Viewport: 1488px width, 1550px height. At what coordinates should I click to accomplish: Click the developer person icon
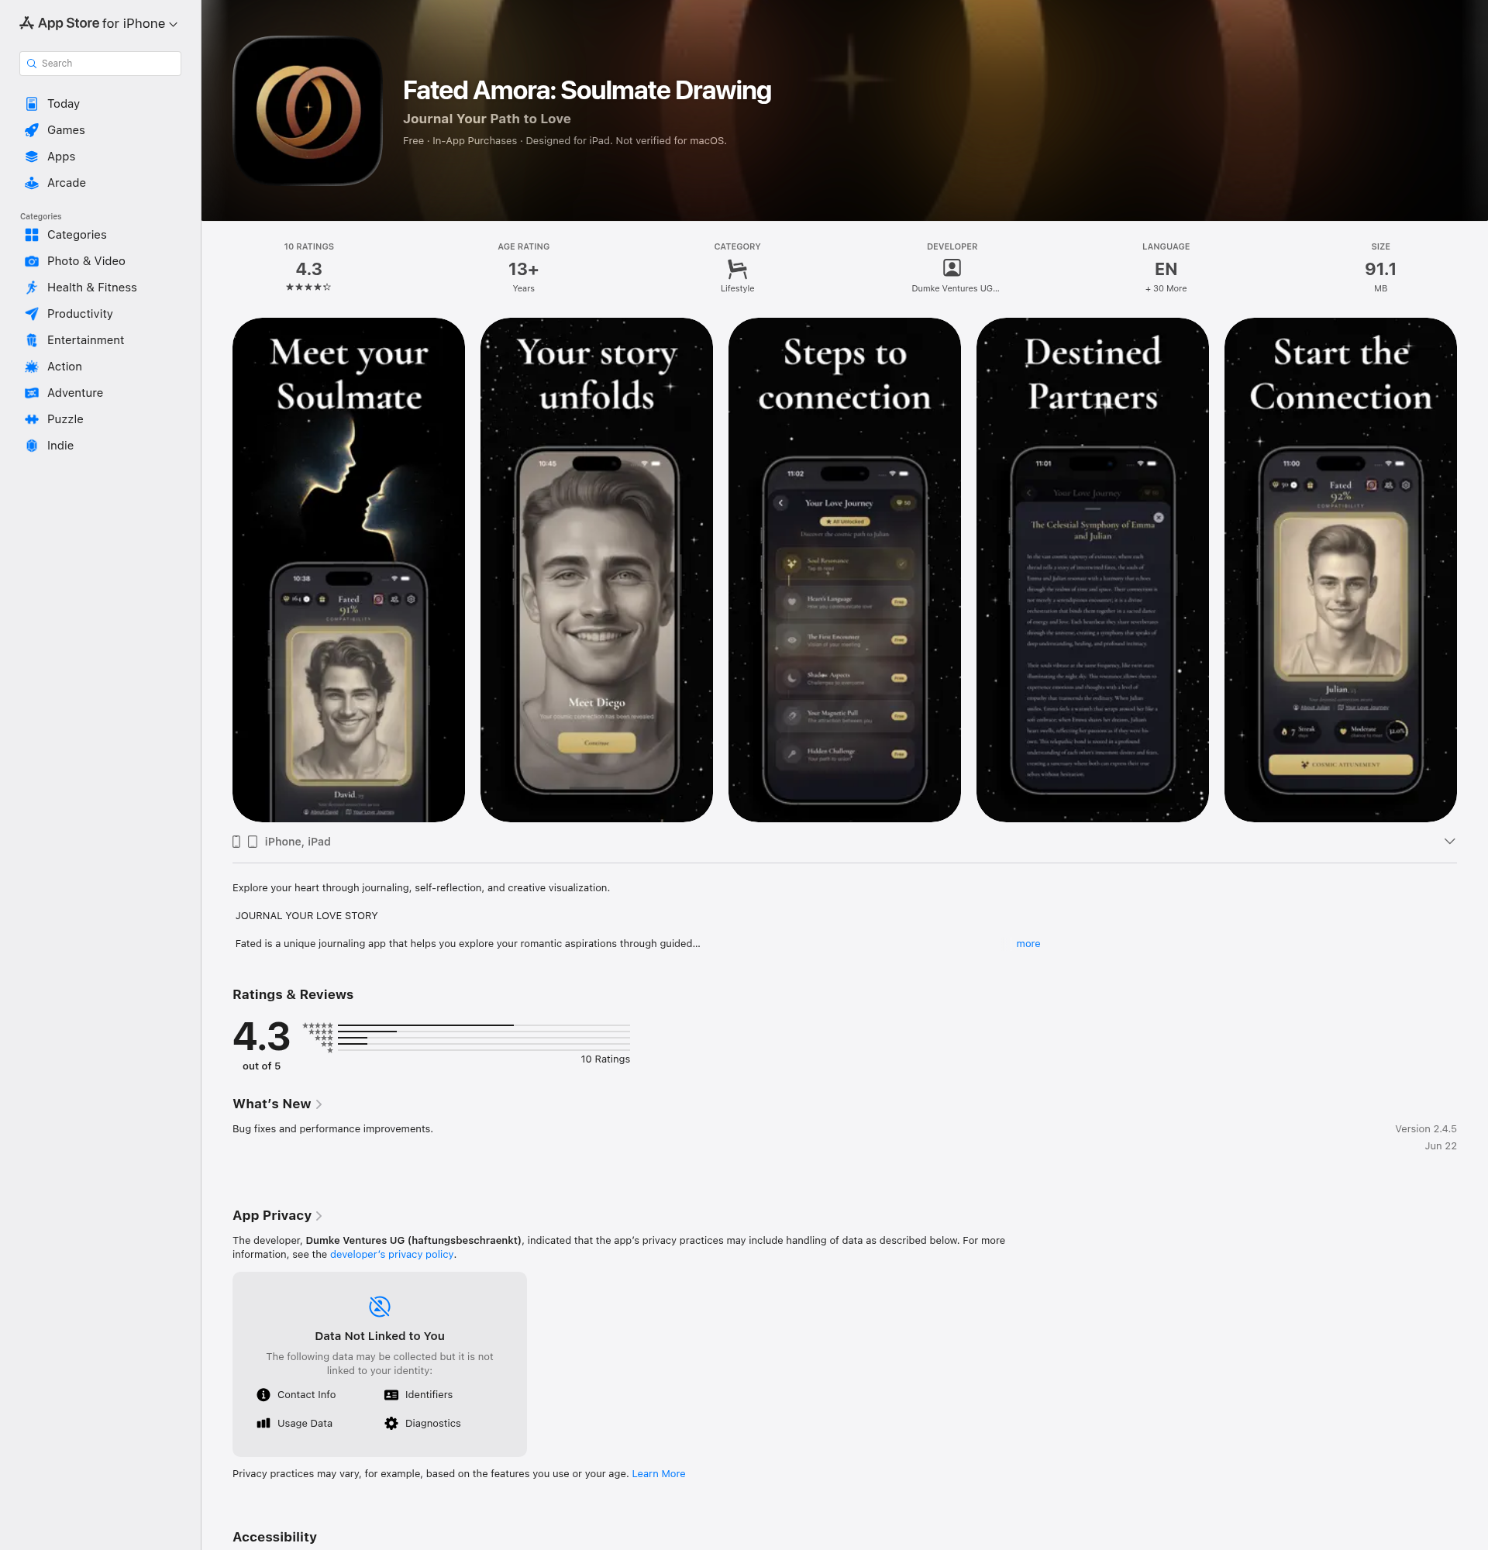point(952,268)
